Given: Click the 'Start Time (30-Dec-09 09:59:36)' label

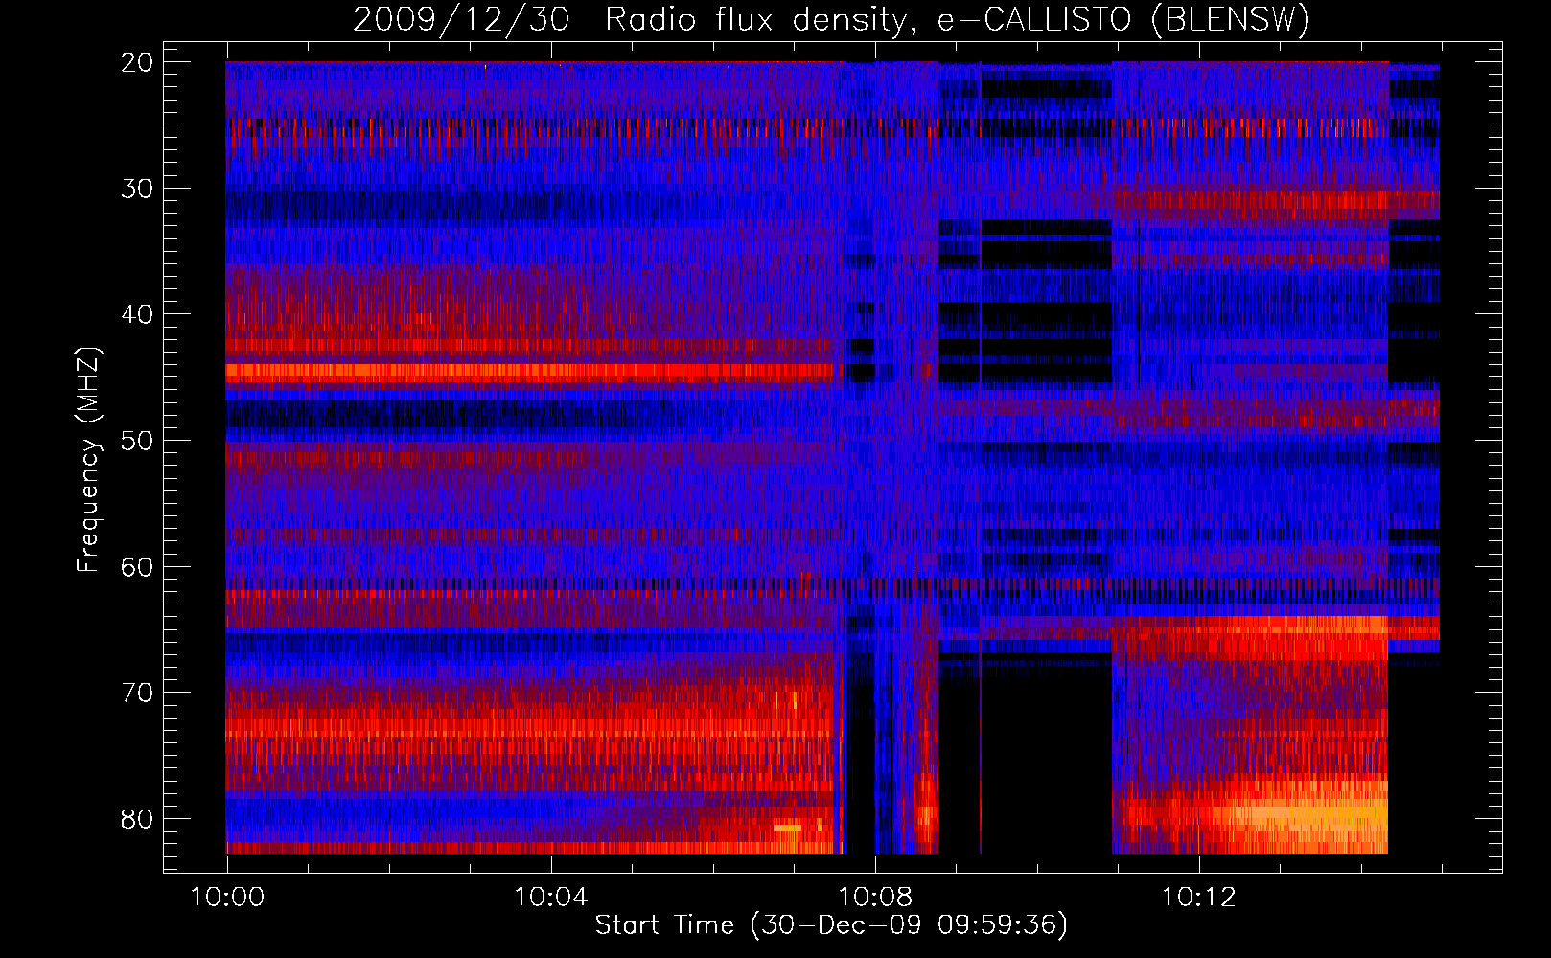Looking at the screenshot, I should (x=831, y=924).
